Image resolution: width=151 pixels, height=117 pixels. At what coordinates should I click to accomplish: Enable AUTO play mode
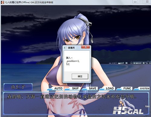coord(55,88)
